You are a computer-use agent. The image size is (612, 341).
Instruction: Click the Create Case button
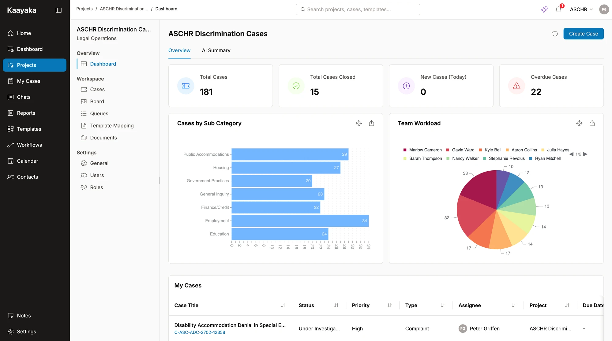(x=583, y=34)
